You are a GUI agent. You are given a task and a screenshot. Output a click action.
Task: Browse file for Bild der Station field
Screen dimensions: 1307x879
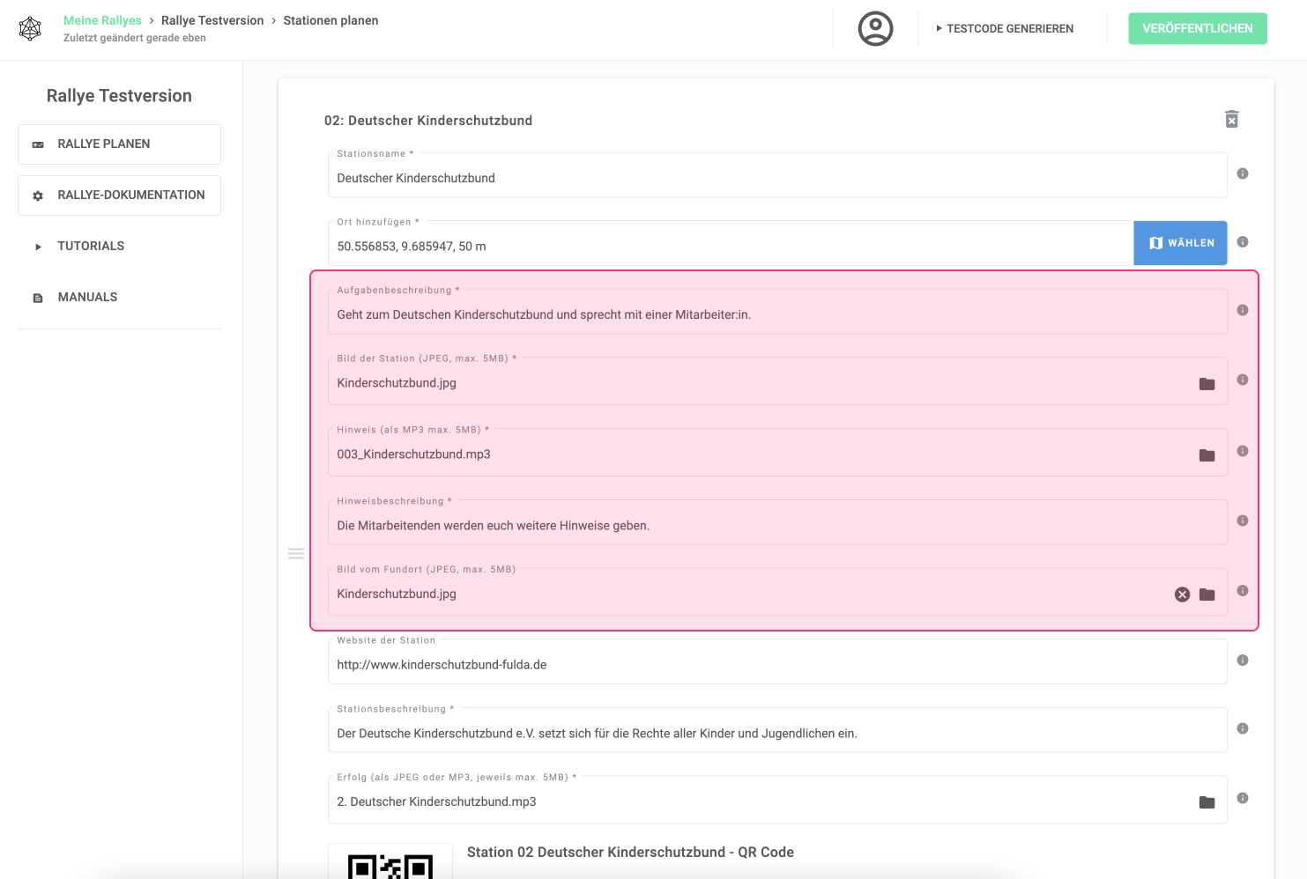tap(1207, 384)
